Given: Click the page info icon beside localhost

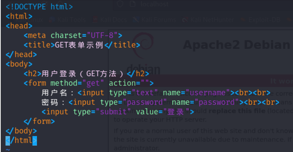Looking at the screenshot, I should pos(133,4).
